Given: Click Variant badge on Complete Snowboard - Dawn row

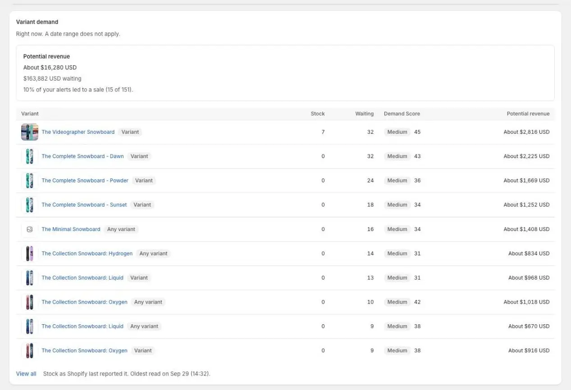Looking at the screenshot, I should coord(139,156).
